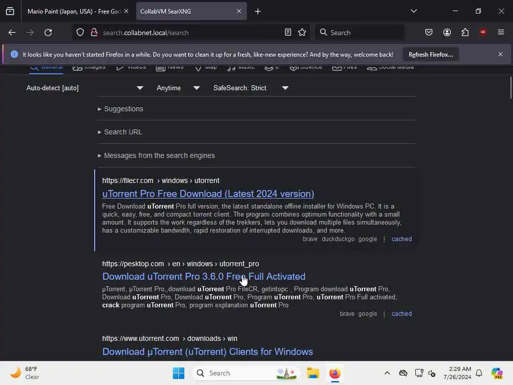The image size is (513, 385).
Task: Click the cloud sync tray icon
Action: click(403, 373)
